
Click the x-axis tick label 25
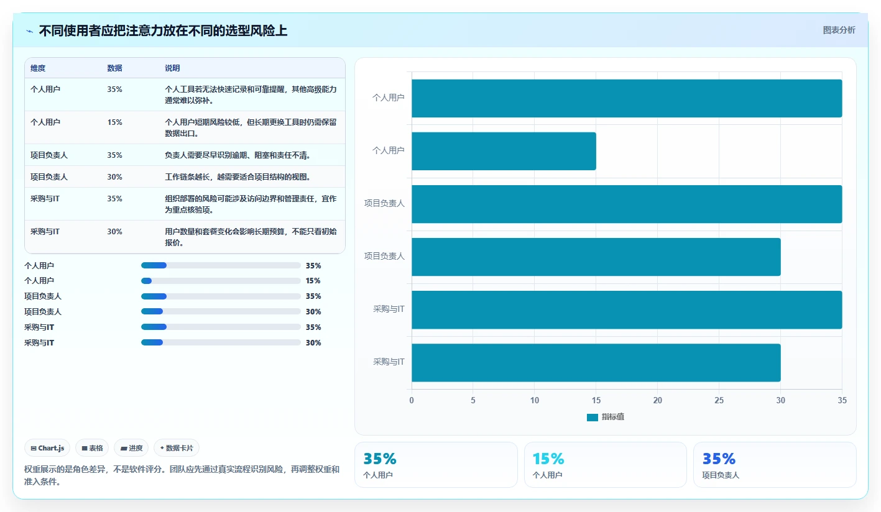point(719,400)
